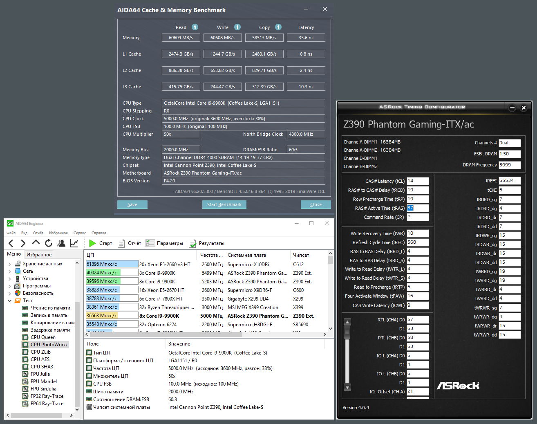This screenshot has height=424, width=537.
Task: Select Чтение из памяти test in tree
Action: pyautogui.click(x=46, y=308)
